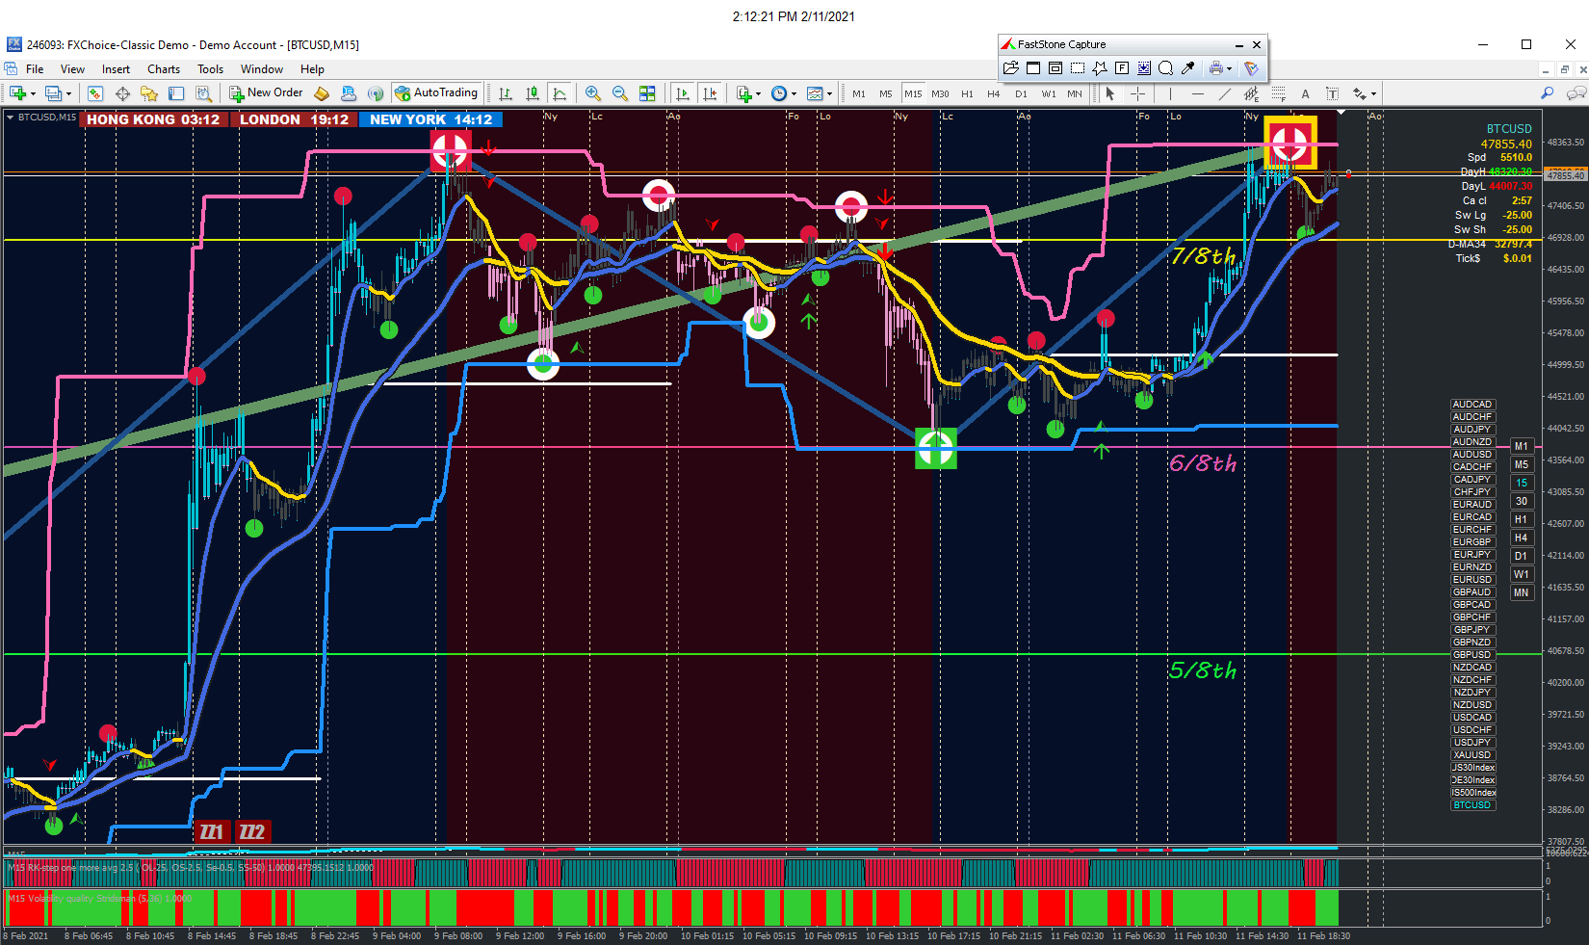This screenshot has height=945, width=1589.
Task: Open the File menu
Action: (x=35, y=69)
